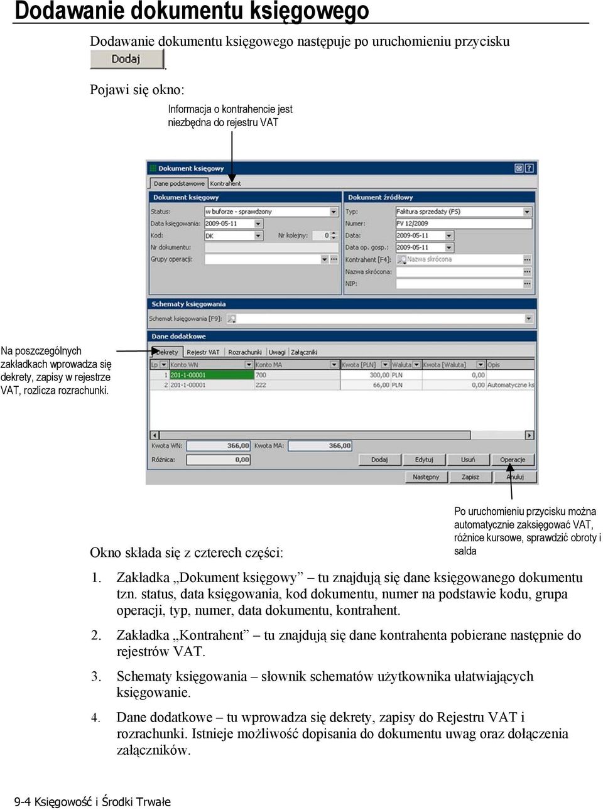603x810 pixels.
Task: Open the Data dropdown in Dokument źródłowy
Action: pos(449,236)
